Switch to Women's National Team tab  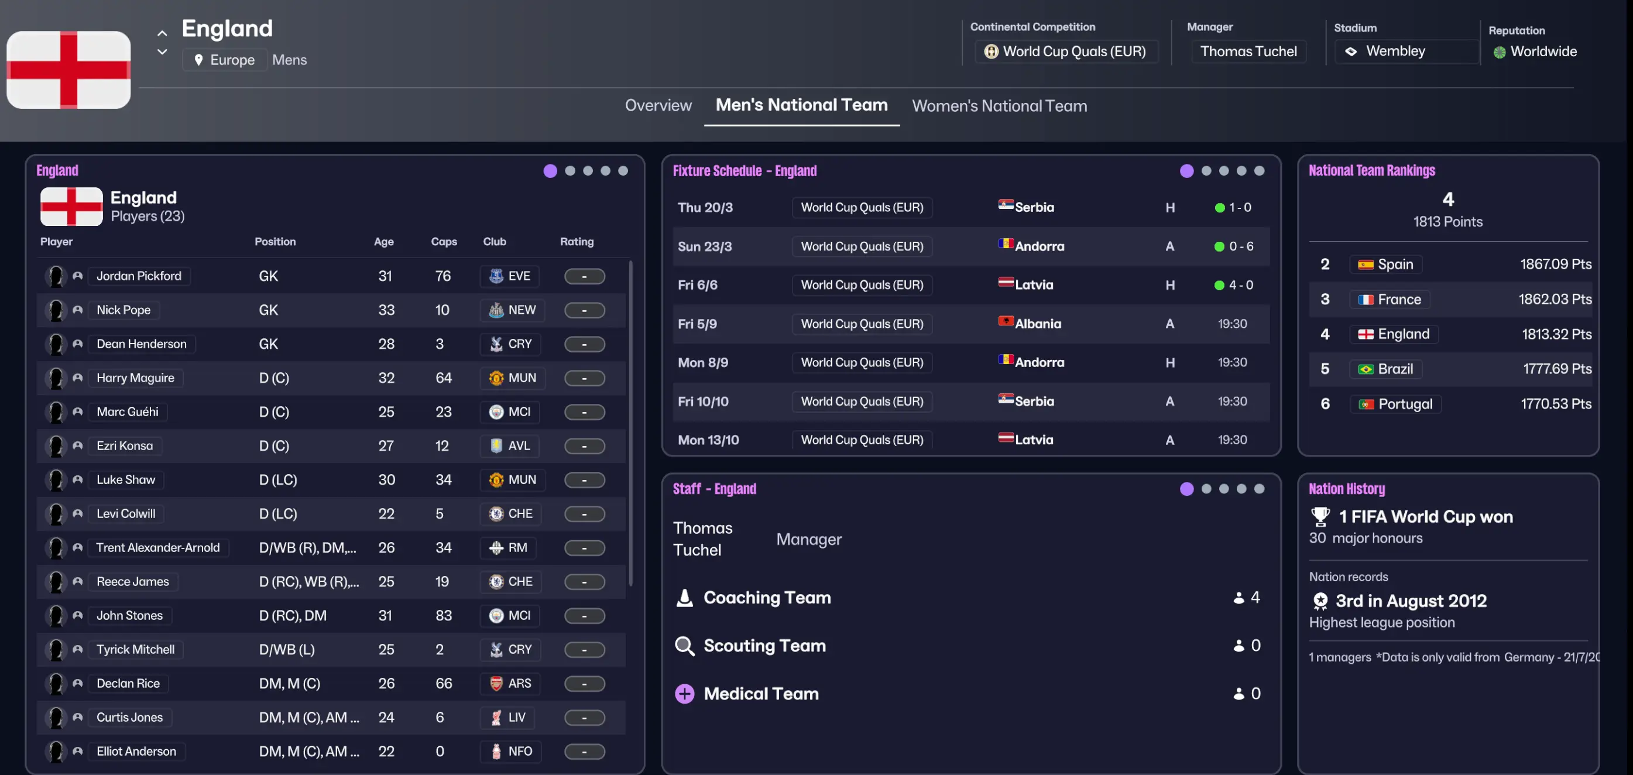coord(999,106)
